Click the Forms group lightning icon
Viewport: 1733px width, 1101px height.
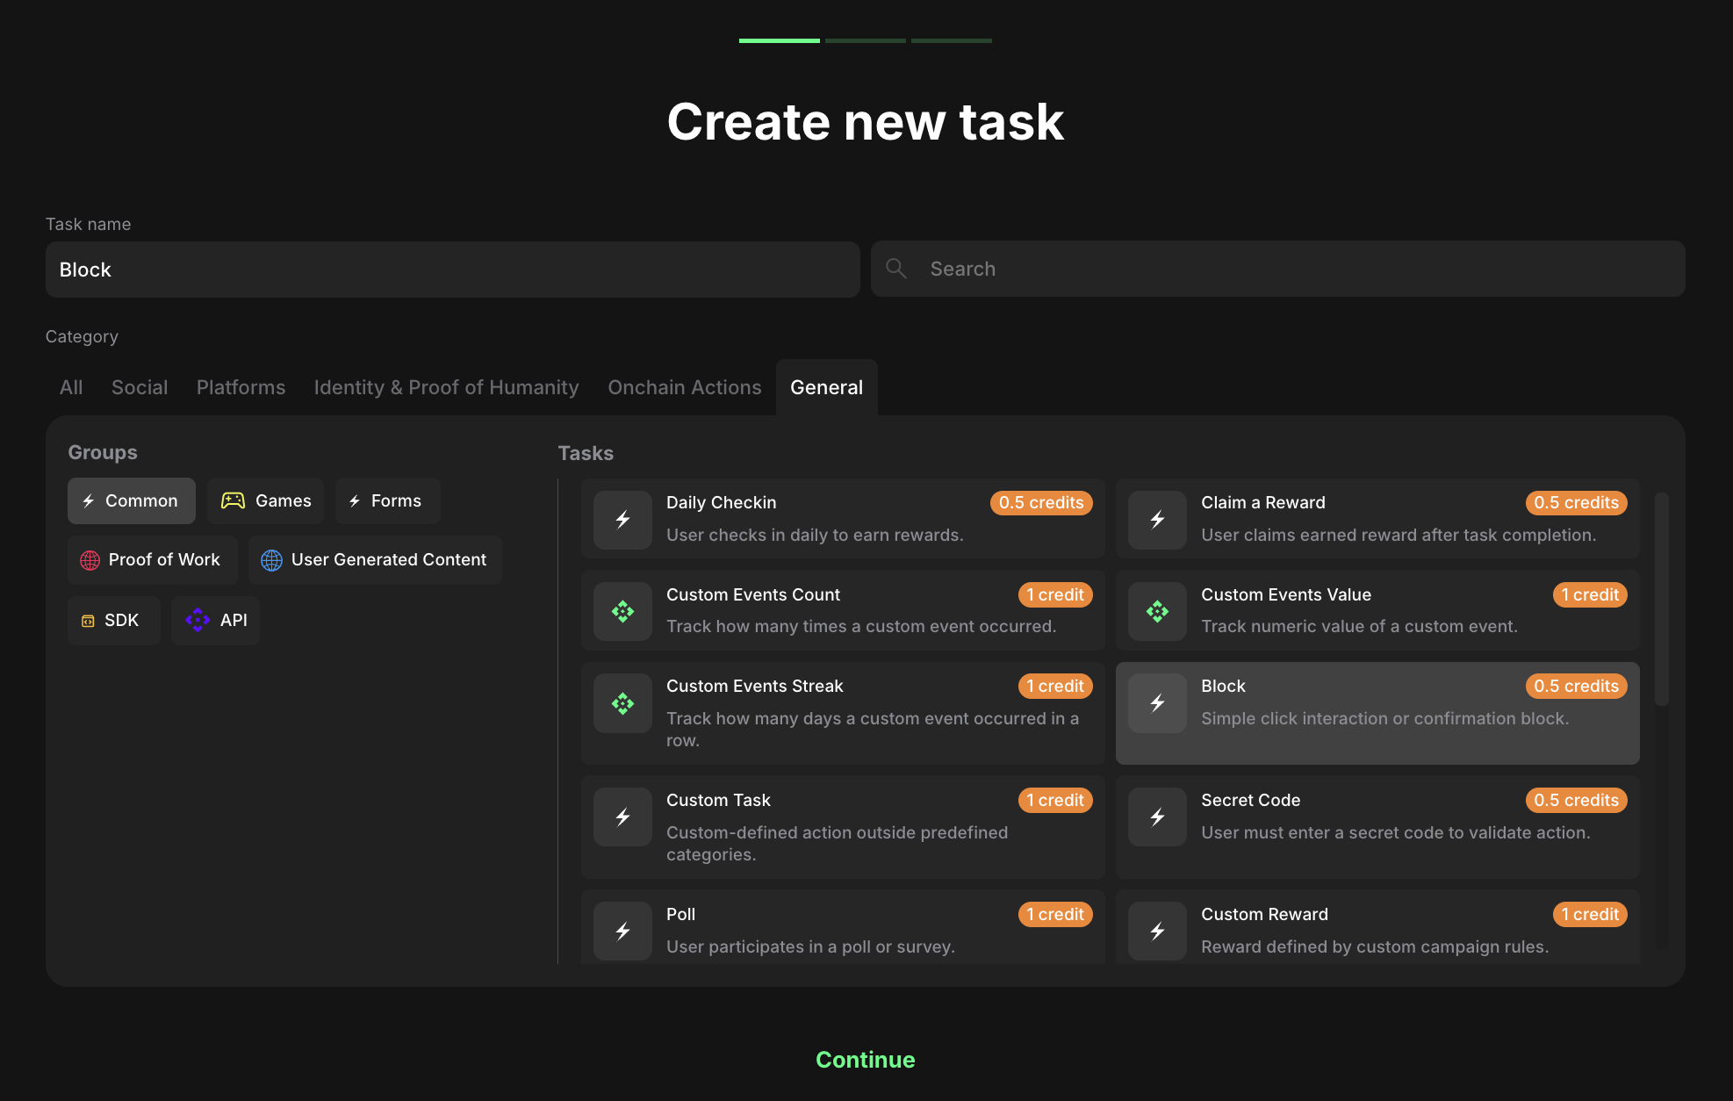[x=355, y=500]
